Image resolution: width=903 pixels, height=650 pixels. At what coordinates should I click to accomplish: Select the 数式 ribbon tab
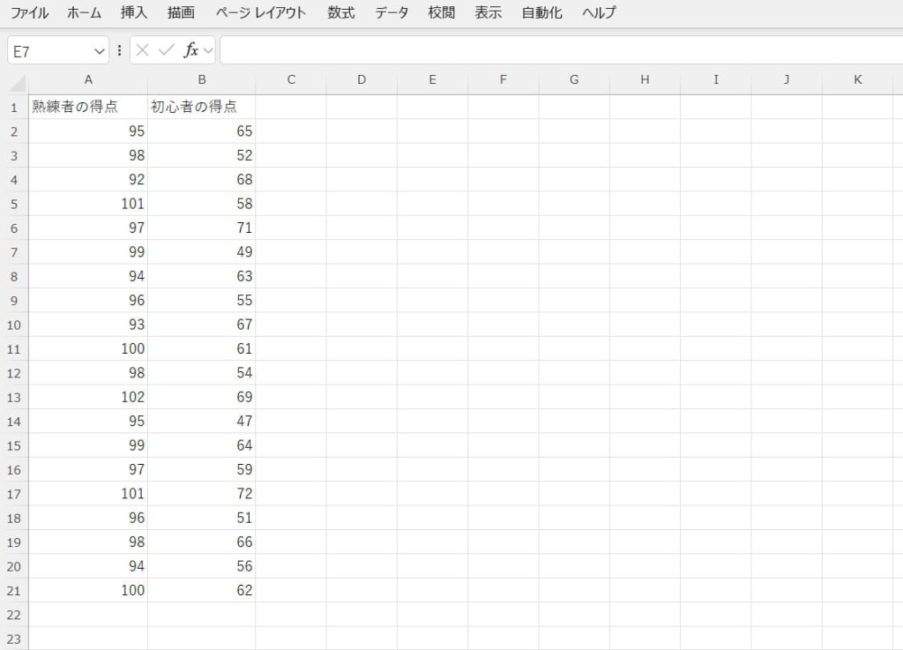pyautogui.click(x=340, y=13)
